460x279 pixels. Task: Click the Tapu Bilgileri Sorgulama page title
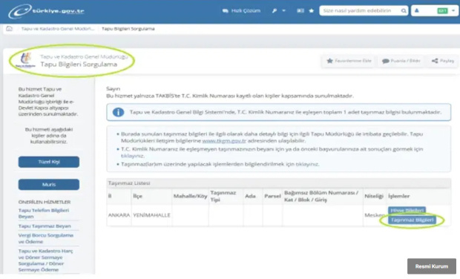(79, 65)
